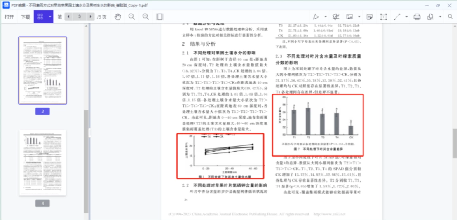Expand the thumbnail view dropdown arrow
Image resolution: width=457 pixels, height=220 pixels.
(50, 16)
